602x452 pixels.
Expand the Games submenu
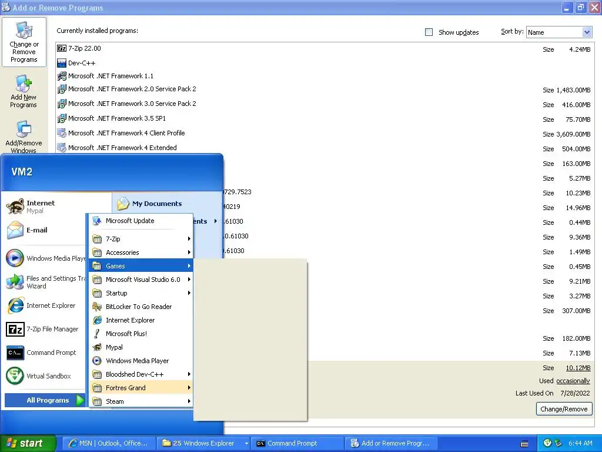click(141, 266)
